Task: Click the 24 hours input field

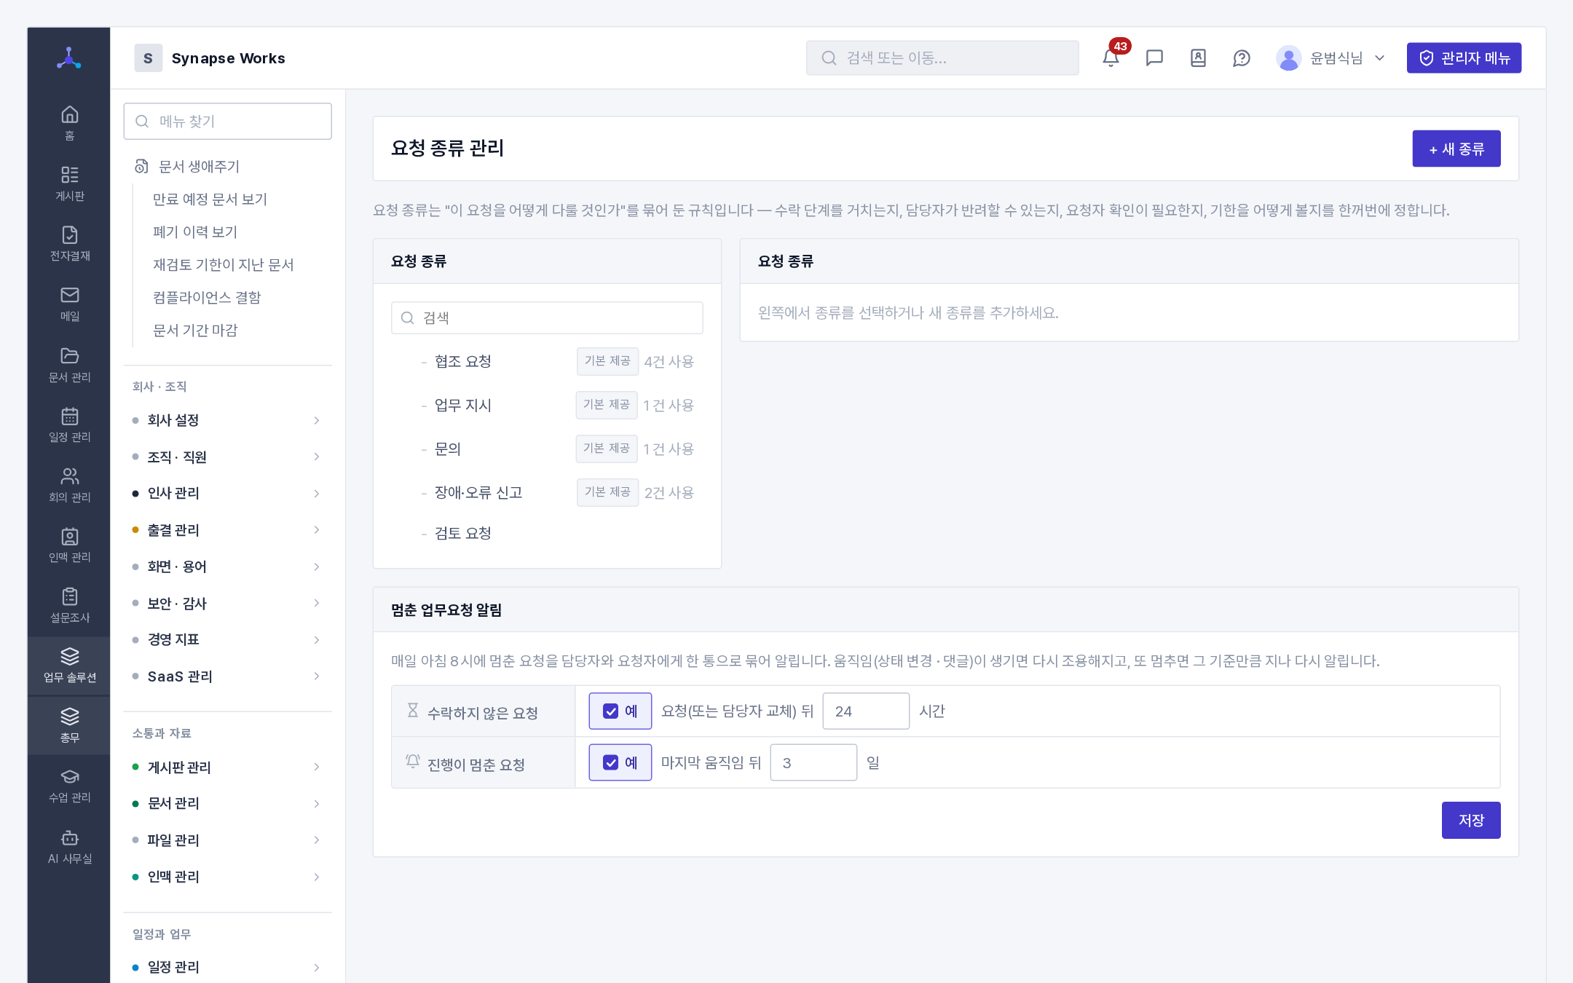Action: click(x=866, y=711)
